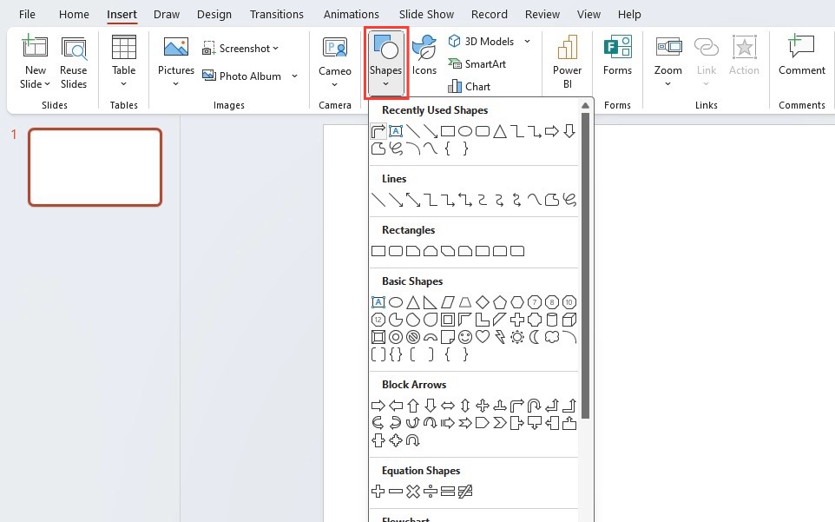Pick the Oval in Basic Shapes
835x522 pixels.
pyautogui.click(x=396, y=302)
